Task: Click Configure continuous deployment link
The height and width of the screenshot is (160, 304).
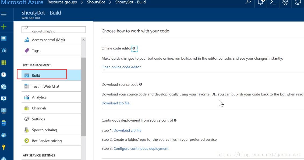Action: point(141,148)
